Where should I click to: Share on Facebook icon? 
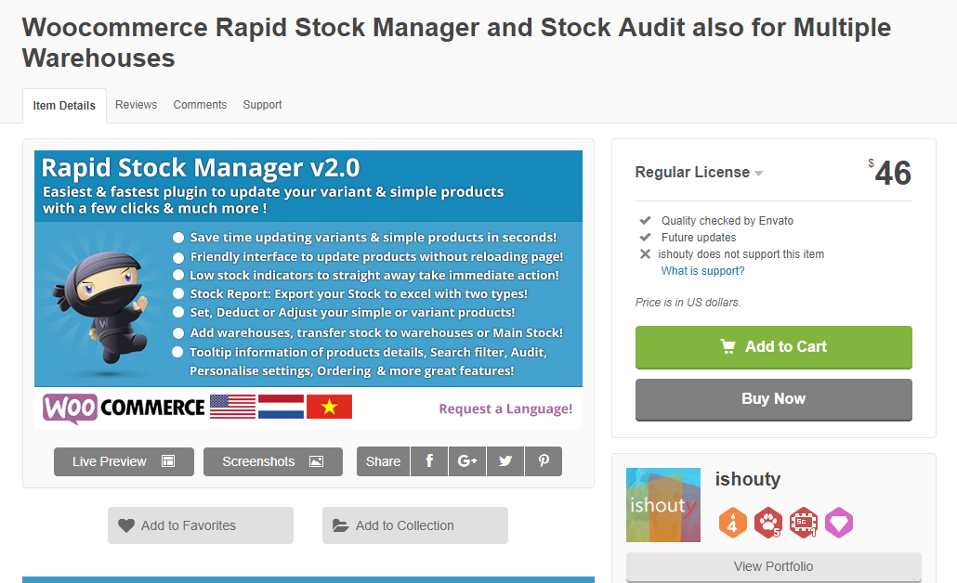(x=429, y=461)
